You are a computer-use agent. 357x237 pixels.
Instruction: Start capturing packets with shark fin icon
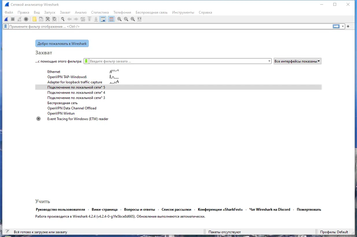point(6,19)
